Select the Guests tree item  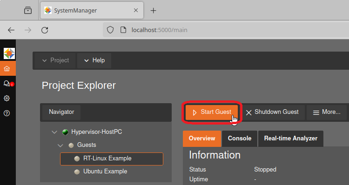(x=87, y=145)
